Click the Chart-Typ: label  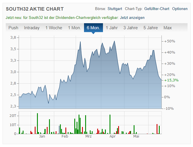[x=134, y=9]
